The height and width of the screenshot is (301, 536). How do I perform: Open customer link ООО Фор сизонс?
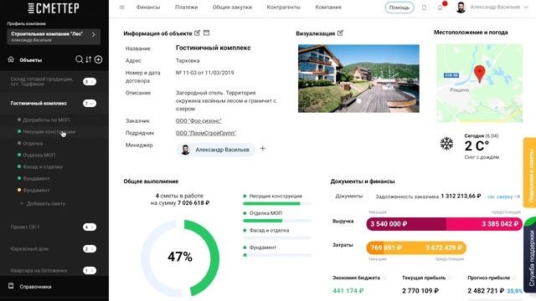198,120
